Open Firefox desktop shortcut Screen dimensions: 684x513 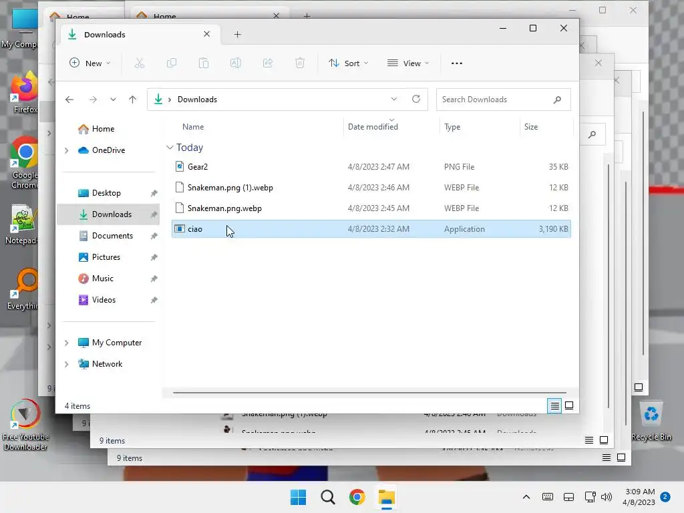24,92
